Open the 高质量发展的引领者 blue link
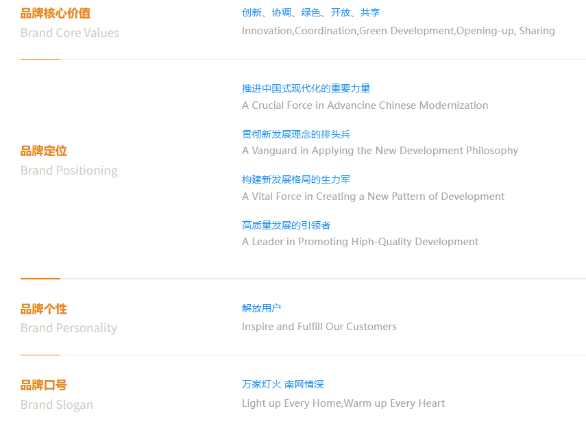586x428 pixels. pos(286,225)
